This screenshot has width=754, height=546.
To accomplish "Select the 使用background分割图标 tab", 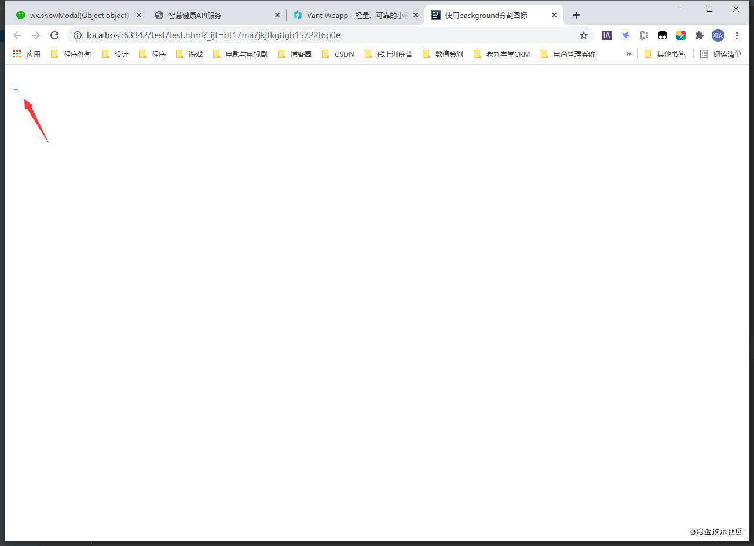I will 494,15.
